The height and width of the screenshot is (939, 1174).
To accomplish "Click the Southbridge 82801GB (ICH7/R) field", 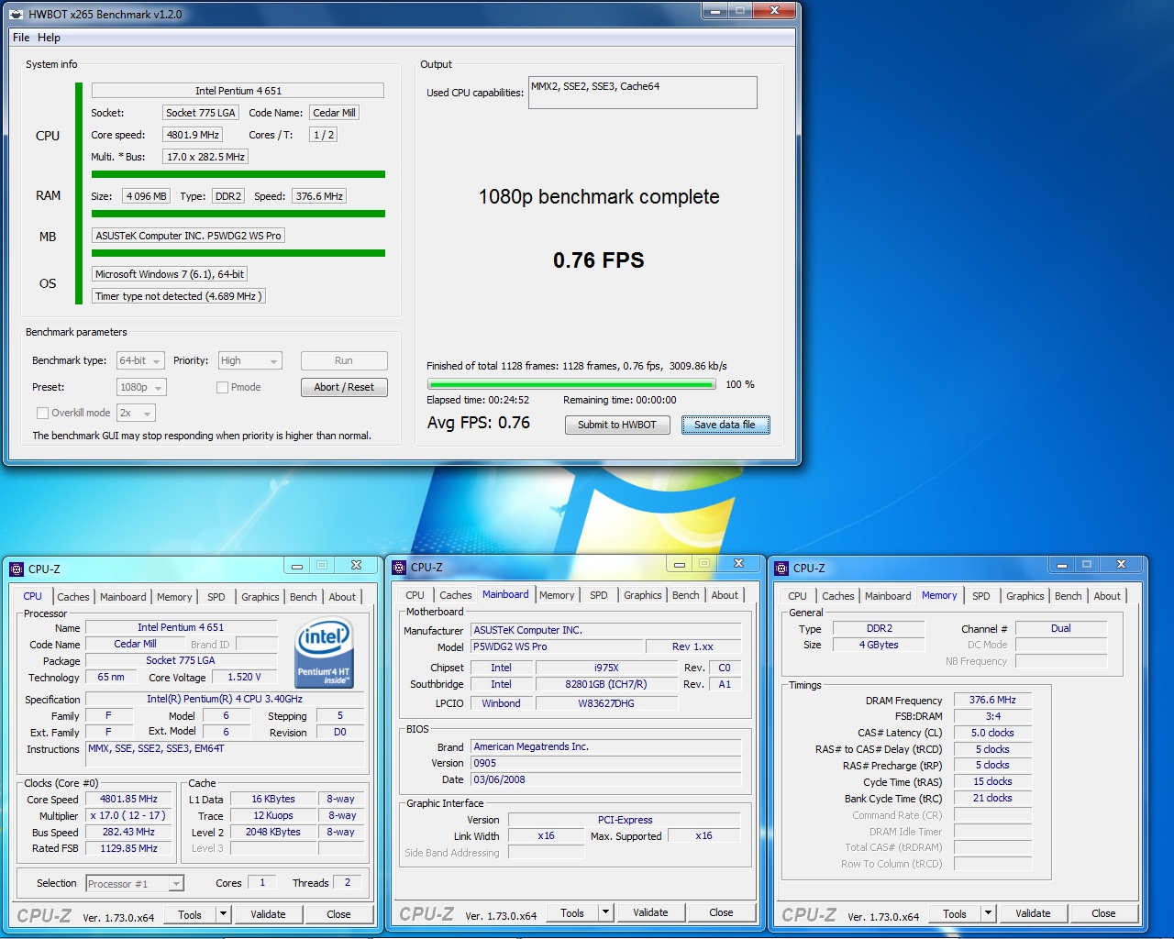I will [x=606, y=684].
